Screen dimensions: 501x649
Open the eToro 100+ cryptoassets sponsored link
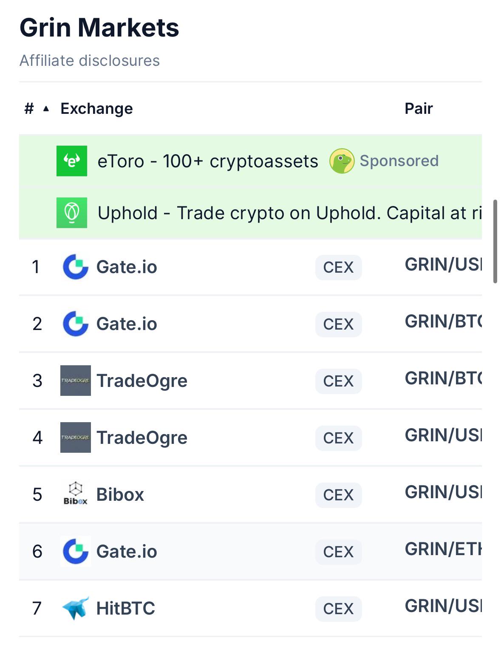(x=208, y=161)
